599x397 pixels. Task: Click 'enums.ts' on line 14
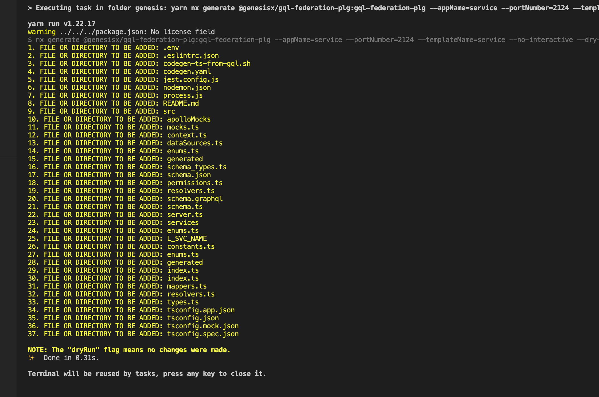tap(183, 151)
